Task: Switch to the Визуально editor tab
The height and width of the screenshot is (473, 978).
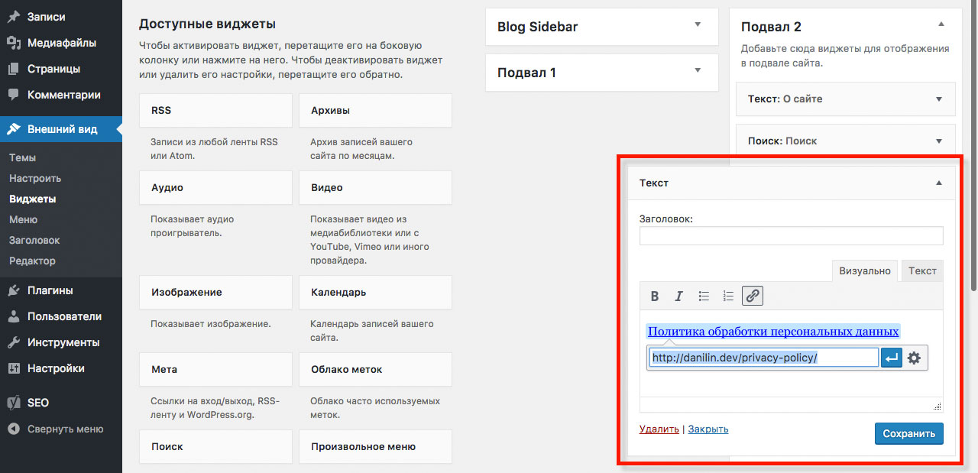Action: 865,271
